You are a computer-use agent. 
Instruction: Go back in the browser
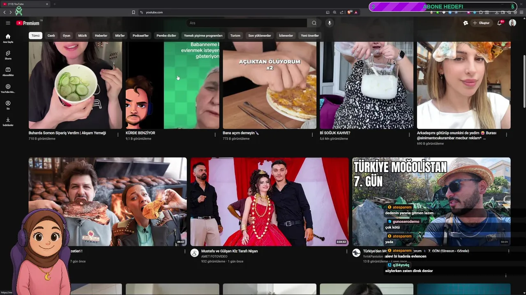pyautogui.click(x=5, y=12)
